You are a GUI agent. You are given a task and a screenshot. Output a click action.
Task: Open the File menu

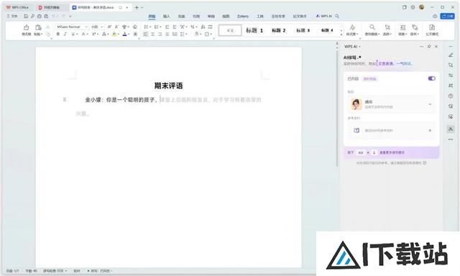coord(12,16)
